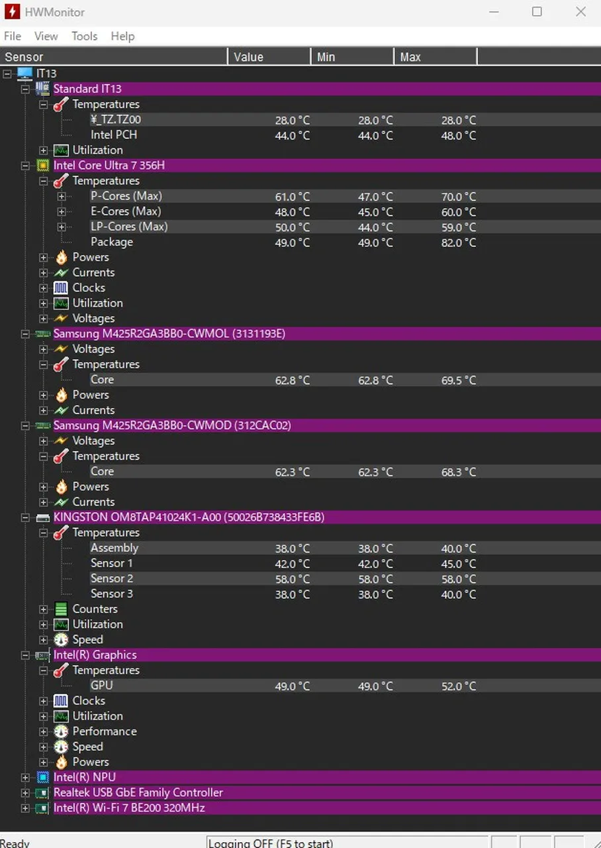601x848 pixels.
Task: Collapse the IT13 root node
Action: point(7,74)
